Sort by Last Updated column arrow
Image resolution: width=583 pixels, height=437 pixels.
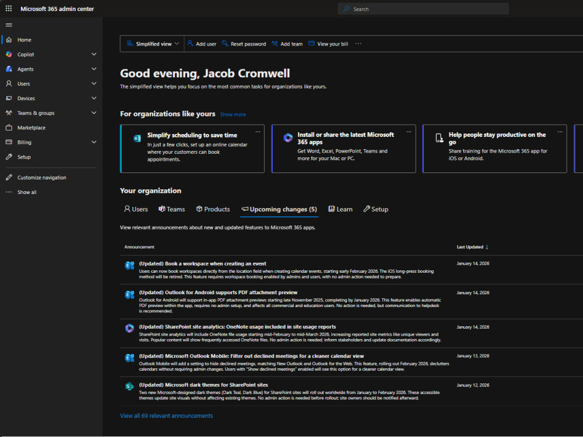coord(487,247)
